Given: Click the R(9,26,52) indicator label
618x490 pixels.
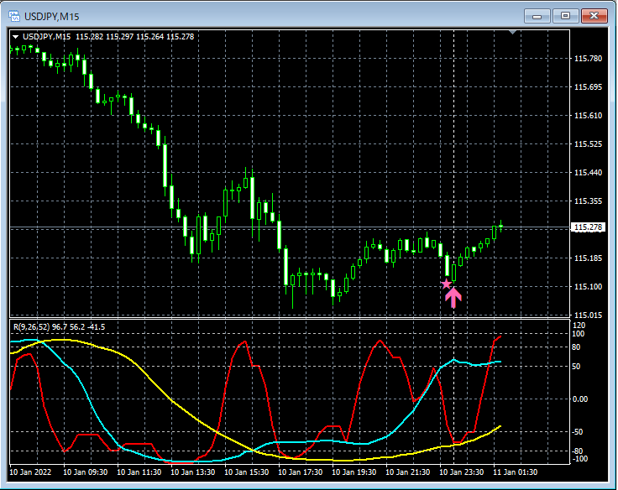Looking at the screenshot, I should (x=59, y=327).
